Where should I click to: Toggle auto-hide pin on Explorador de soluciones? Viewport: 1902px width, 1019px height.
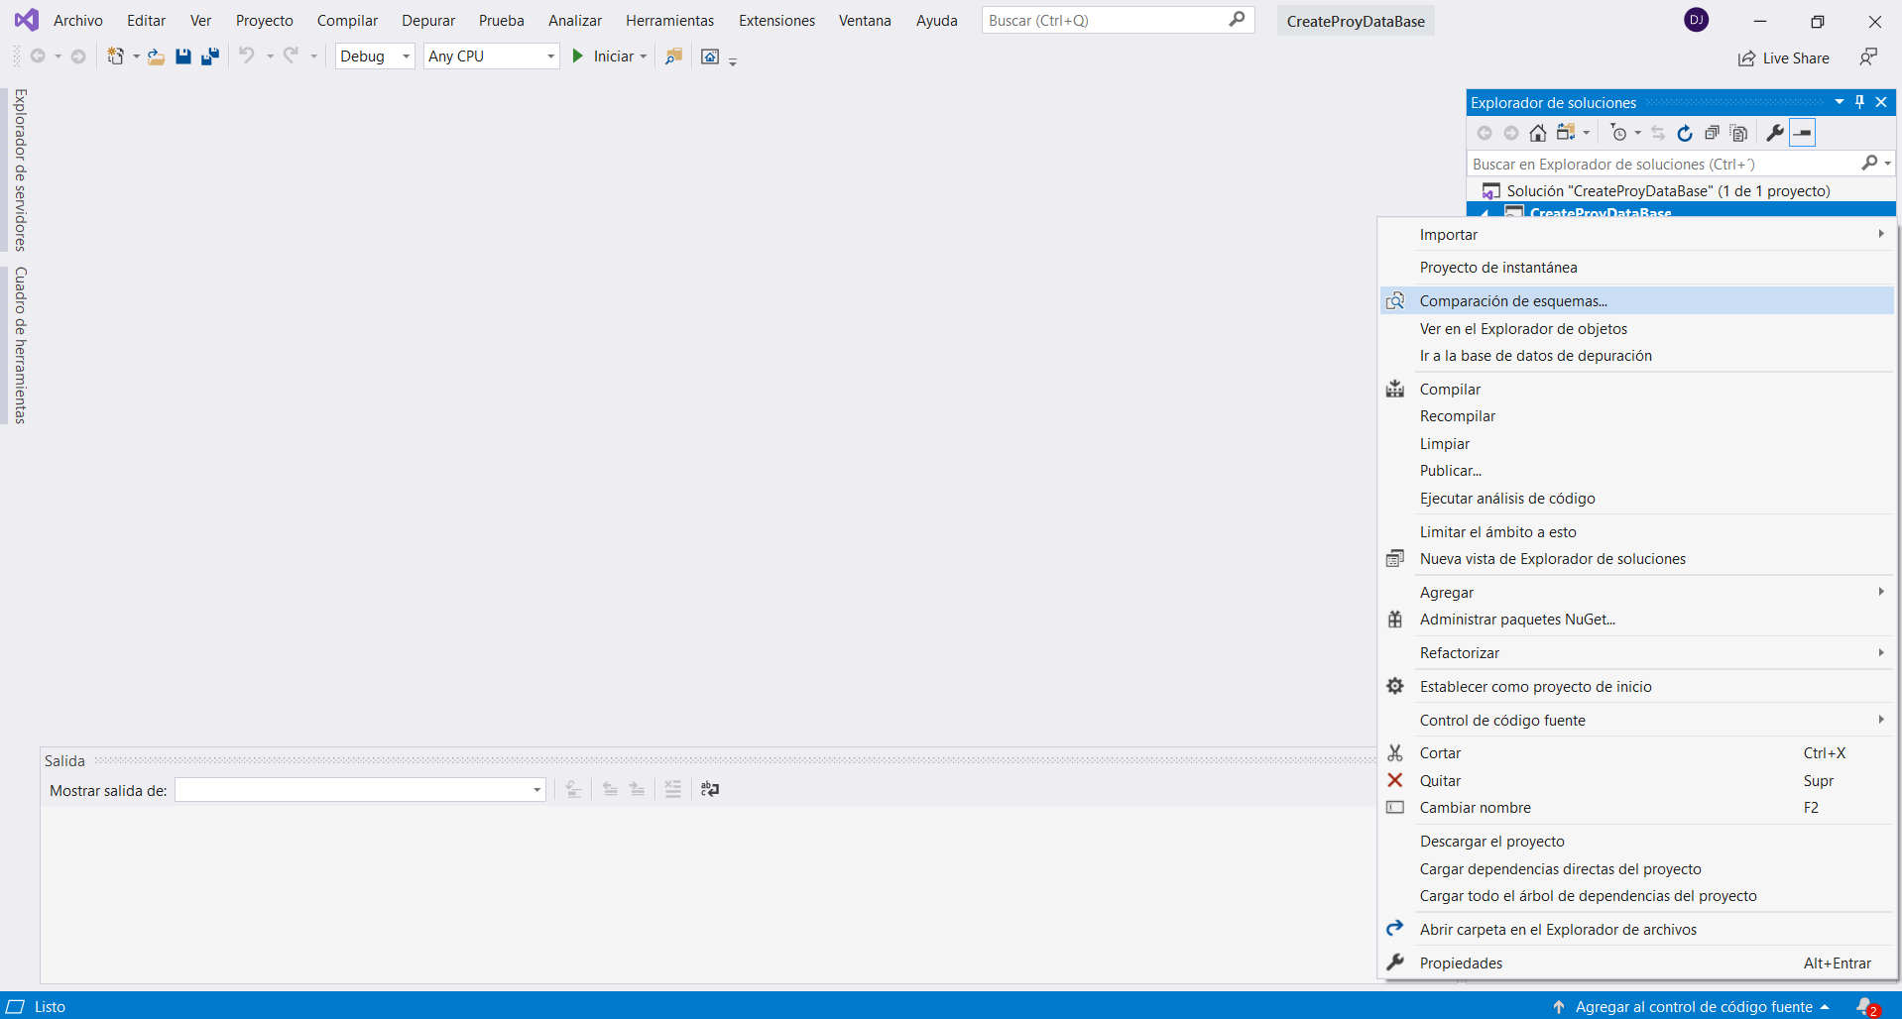point(1859,102)
